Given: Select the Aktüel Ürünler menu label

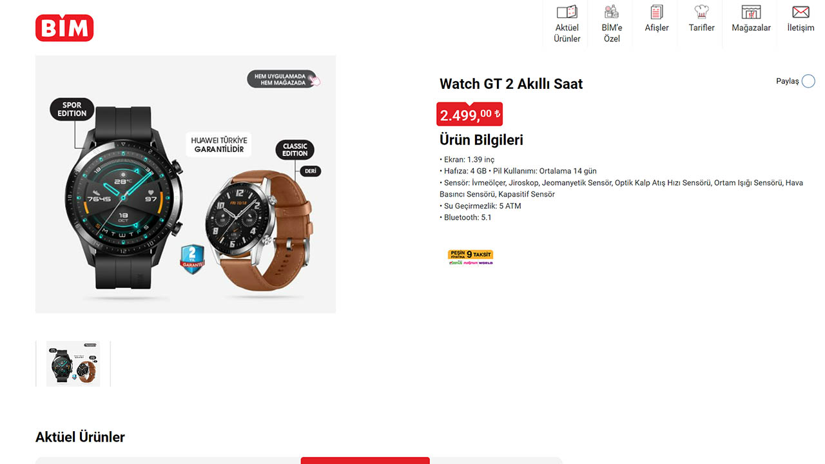Looking at the screenshot, I should pyautogui.click(x=567, y=34).
